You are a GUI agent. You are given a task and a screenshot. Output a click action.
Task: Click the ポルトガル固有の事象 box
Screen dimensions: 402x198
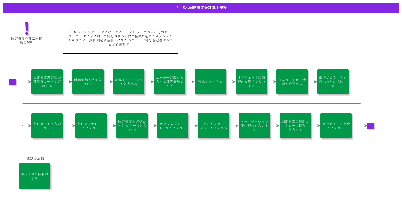[x=35, y=176]
